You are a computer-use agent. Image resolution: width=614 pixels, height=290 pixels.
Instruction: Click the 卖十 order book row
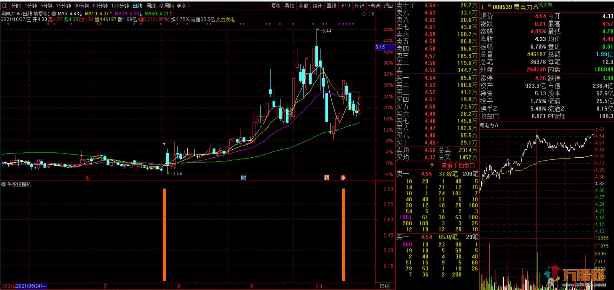tap(437, 6)
